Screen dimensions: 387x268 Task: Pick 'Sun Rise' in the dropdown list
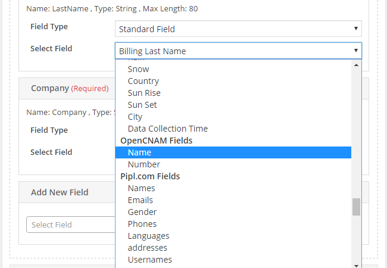tap(144, 93)
